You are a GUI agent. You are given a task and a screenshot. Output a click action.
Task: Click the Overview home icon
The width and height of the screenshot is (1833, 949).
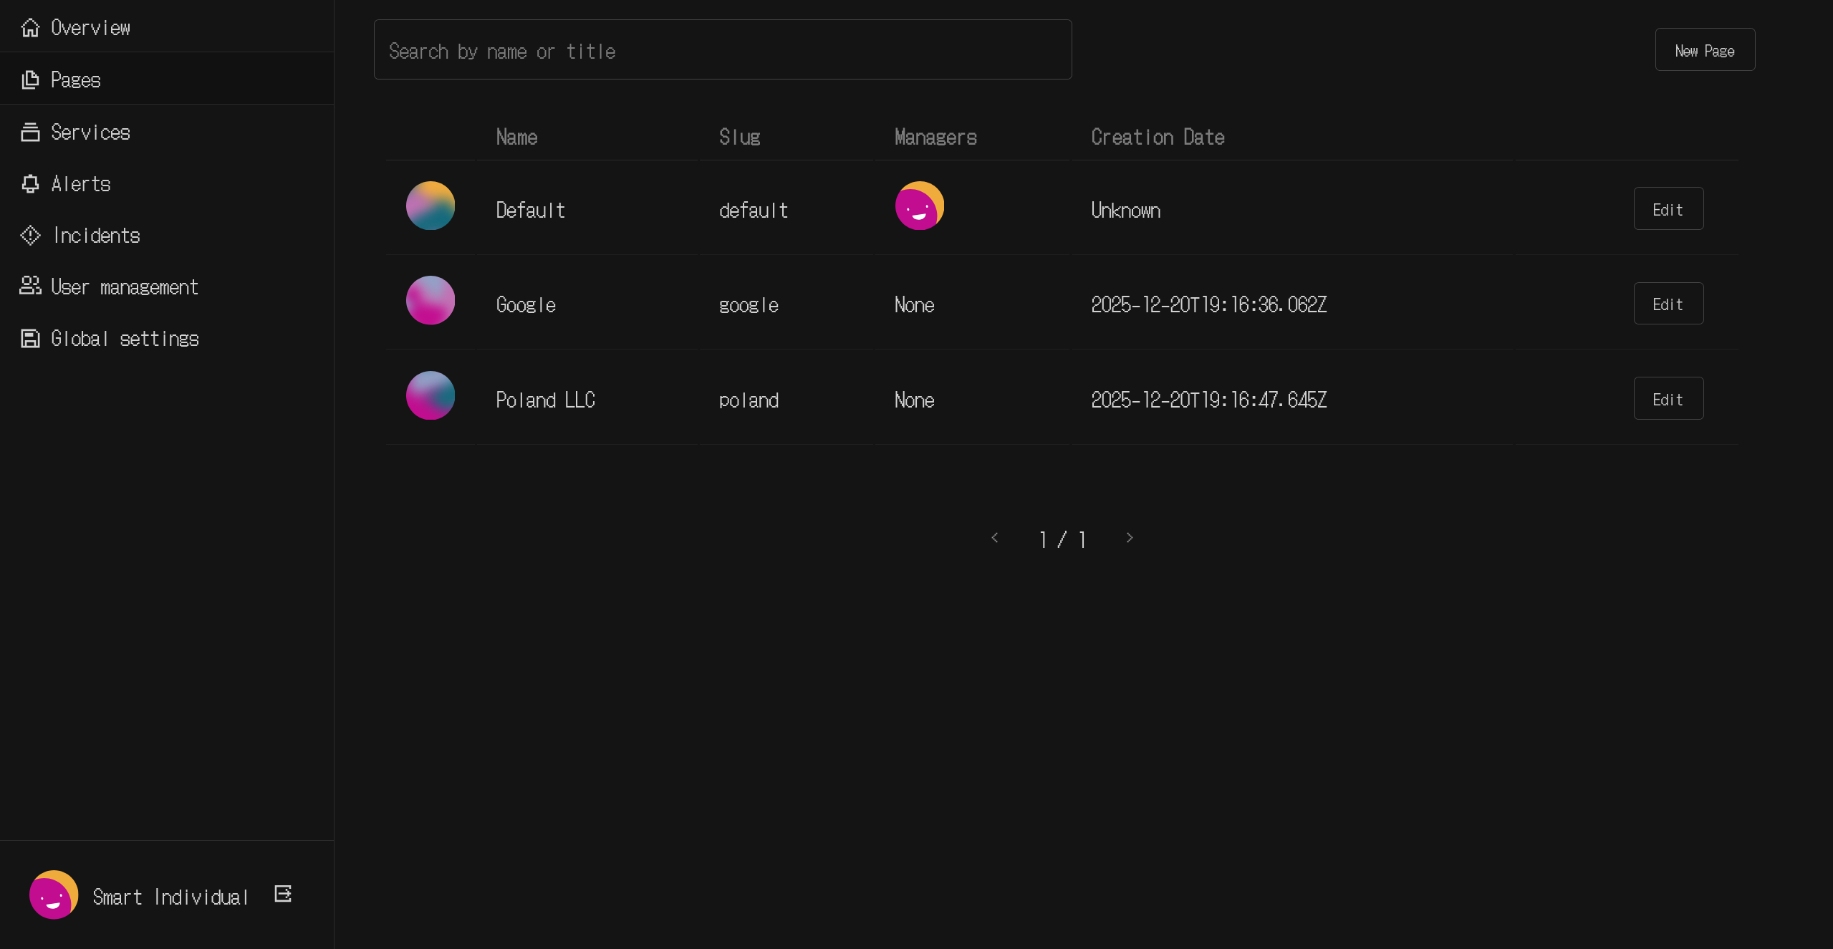(30, 28)
